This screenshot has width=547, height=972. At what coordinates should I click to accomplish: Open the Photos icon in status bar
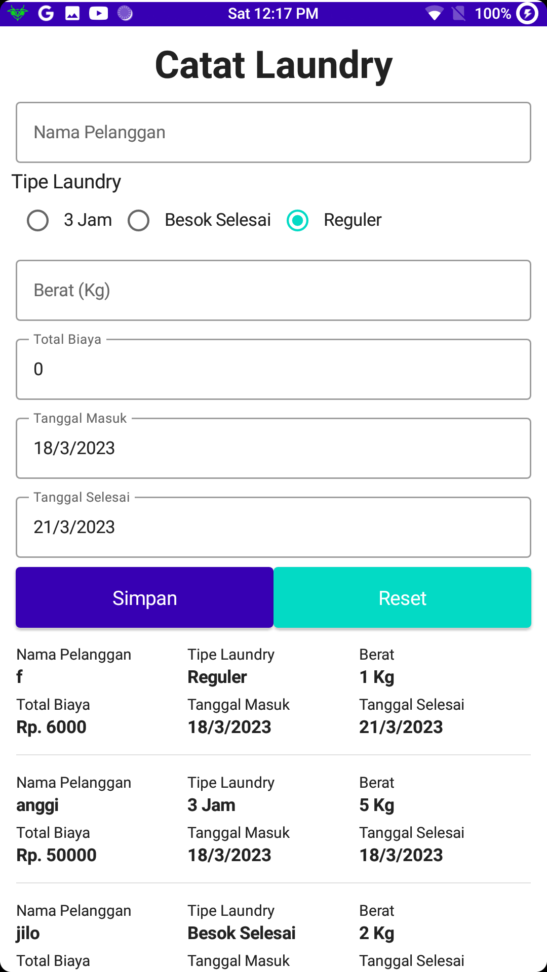(72, 13)
